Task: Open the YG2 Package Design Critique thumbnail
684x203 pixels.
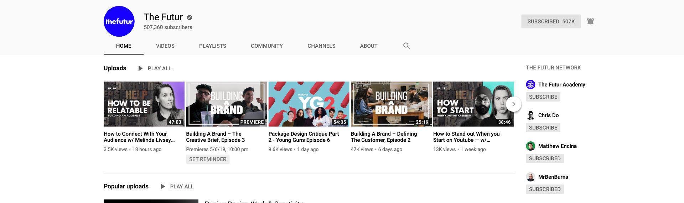Action: [309, 104]
